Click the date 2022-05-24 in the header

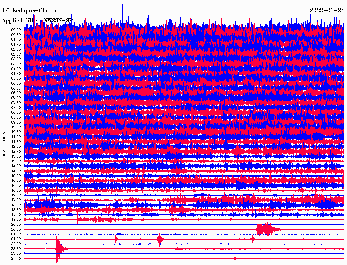(x=327, y=11)
